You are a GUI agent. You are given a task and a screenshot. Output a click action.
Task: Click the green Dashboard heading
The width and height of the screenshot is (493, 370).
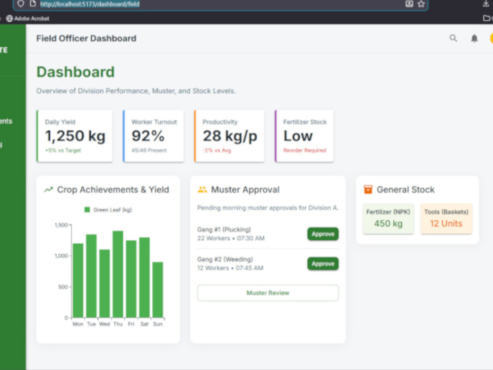75,72
